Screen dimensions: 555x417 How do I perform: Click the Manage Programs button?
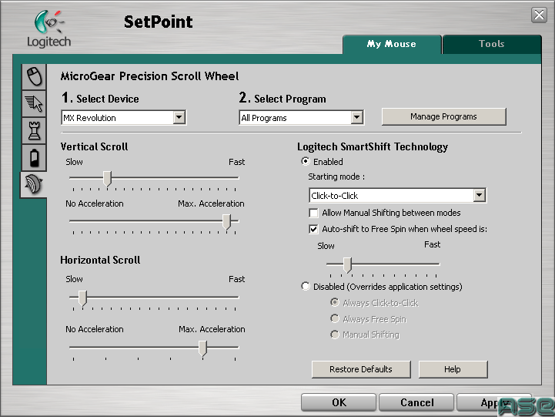tap(443, 116)
